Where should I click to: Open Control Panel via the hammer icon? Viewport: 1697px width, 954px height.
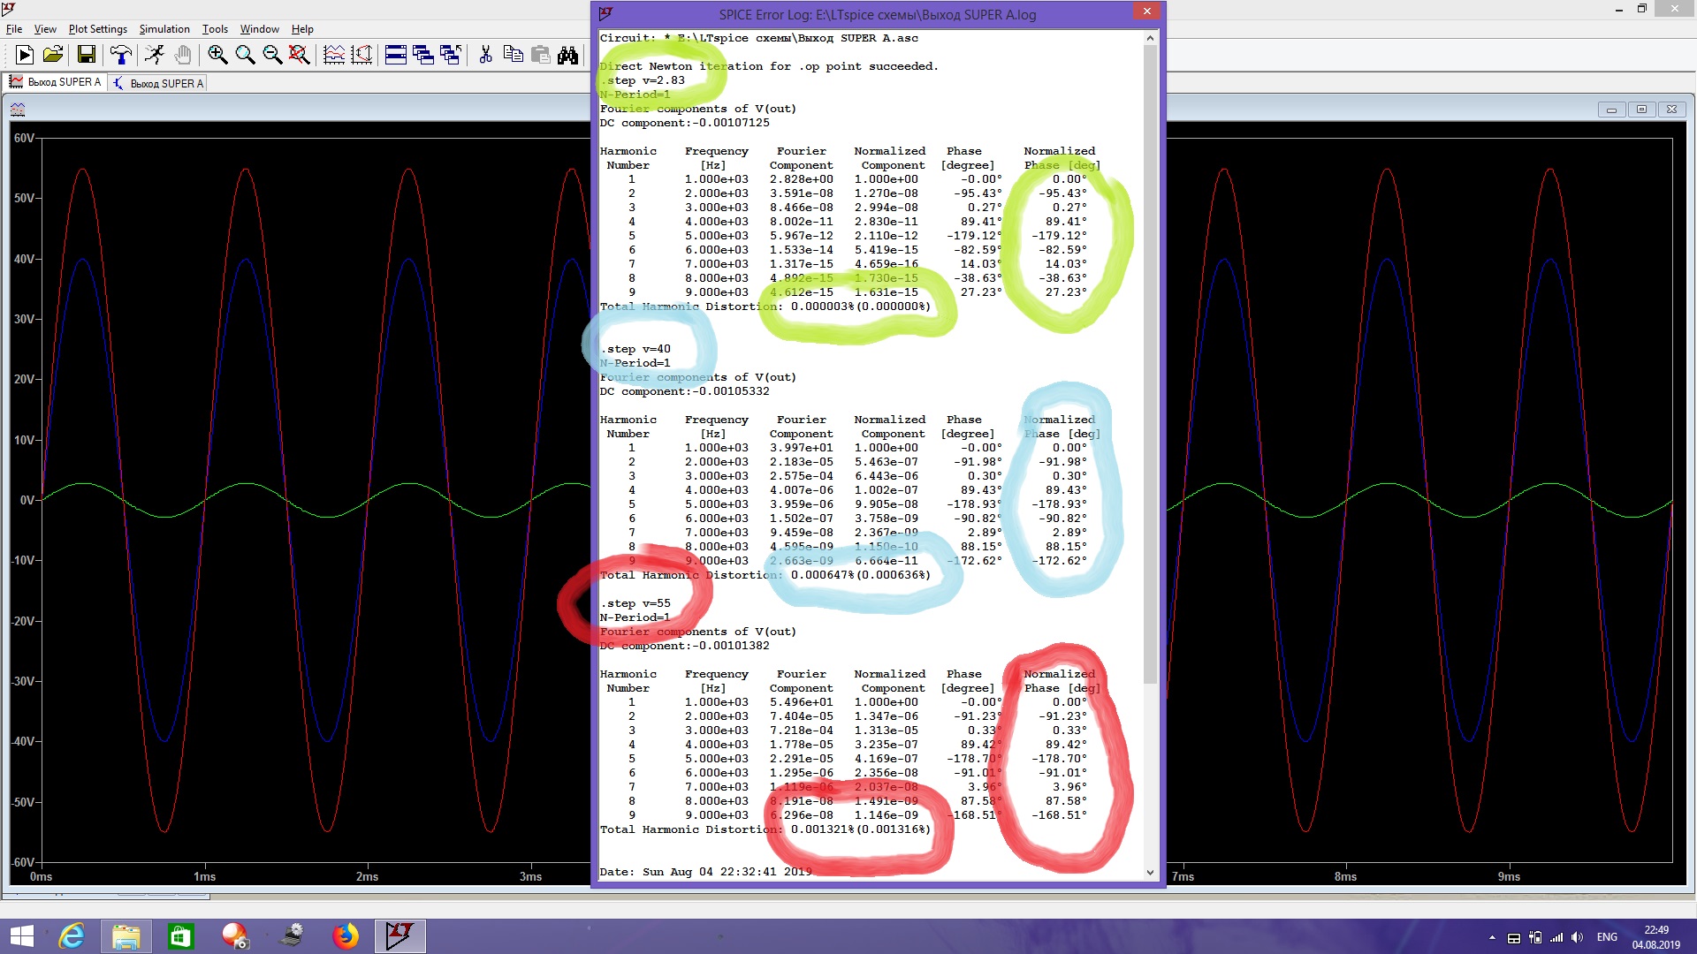pos(120,55)
